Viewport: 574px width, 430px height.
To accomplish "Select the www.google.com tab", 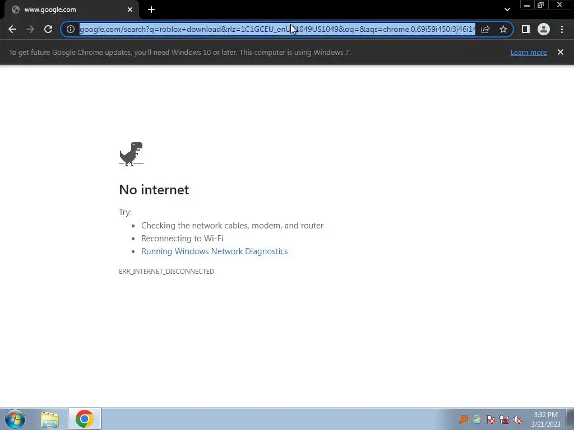I will pos(71,10).
